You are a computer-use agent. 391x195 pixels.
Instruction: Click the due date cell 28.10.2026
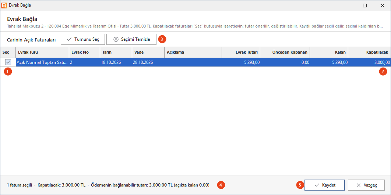click(148, 62)
